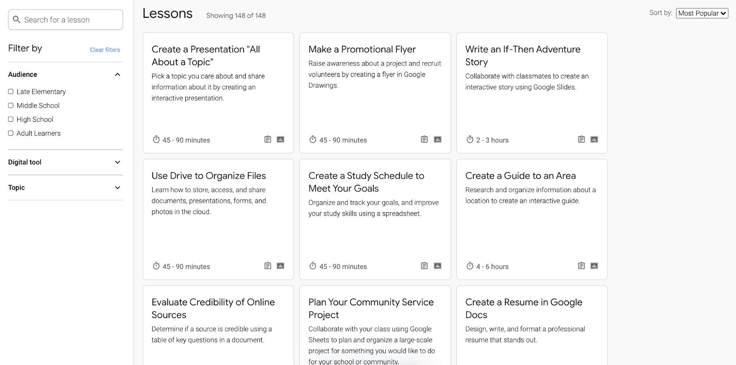Click the clipboard icon on the 'All About a Topic' card
Viewport: 736px width, 365px height.
click(x=268, y=139)
